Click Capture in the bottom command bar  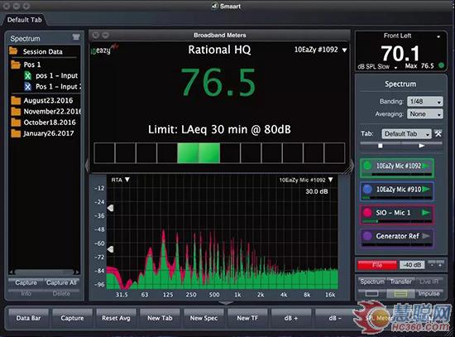[72, 318]
